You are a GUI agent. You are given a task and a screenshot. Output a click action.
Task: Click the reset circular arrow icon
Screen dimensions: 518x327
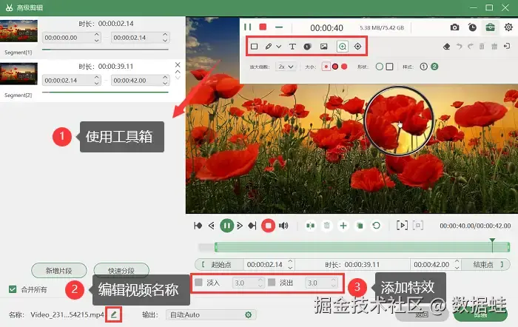[376, 226]
